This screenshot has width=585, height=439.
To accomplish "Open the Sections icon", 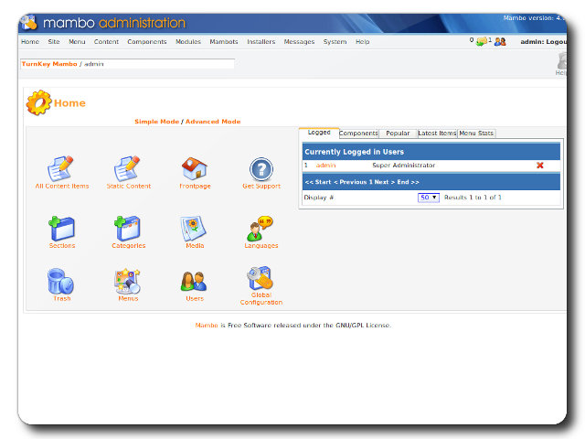I will click(61, 229).
